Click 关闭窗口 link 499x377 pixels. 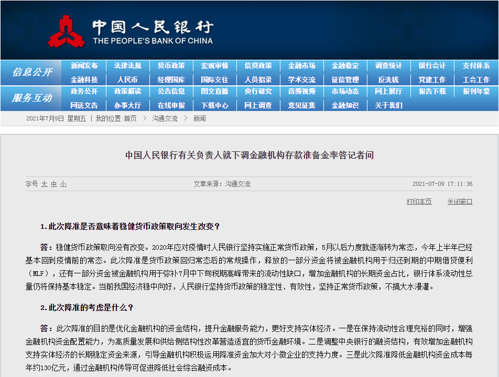click(460, 202)
